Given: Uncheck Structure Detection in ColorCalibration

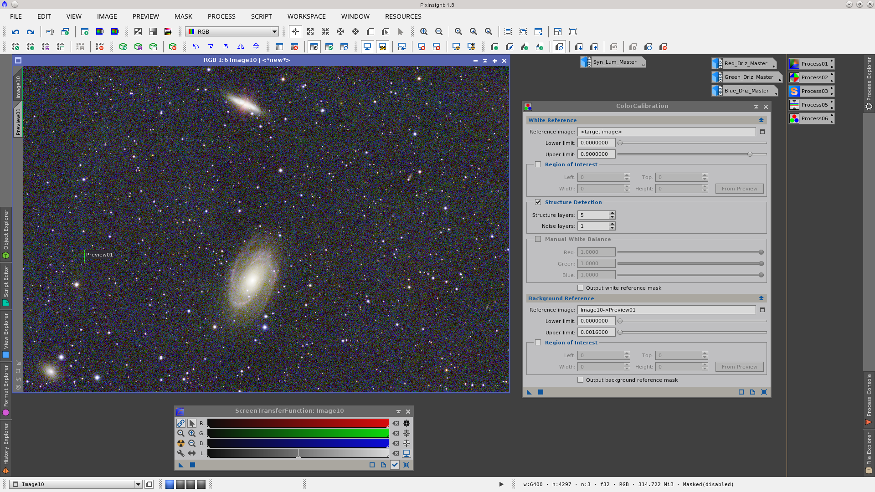Looking at the screenshot, I should pos(538,202).
